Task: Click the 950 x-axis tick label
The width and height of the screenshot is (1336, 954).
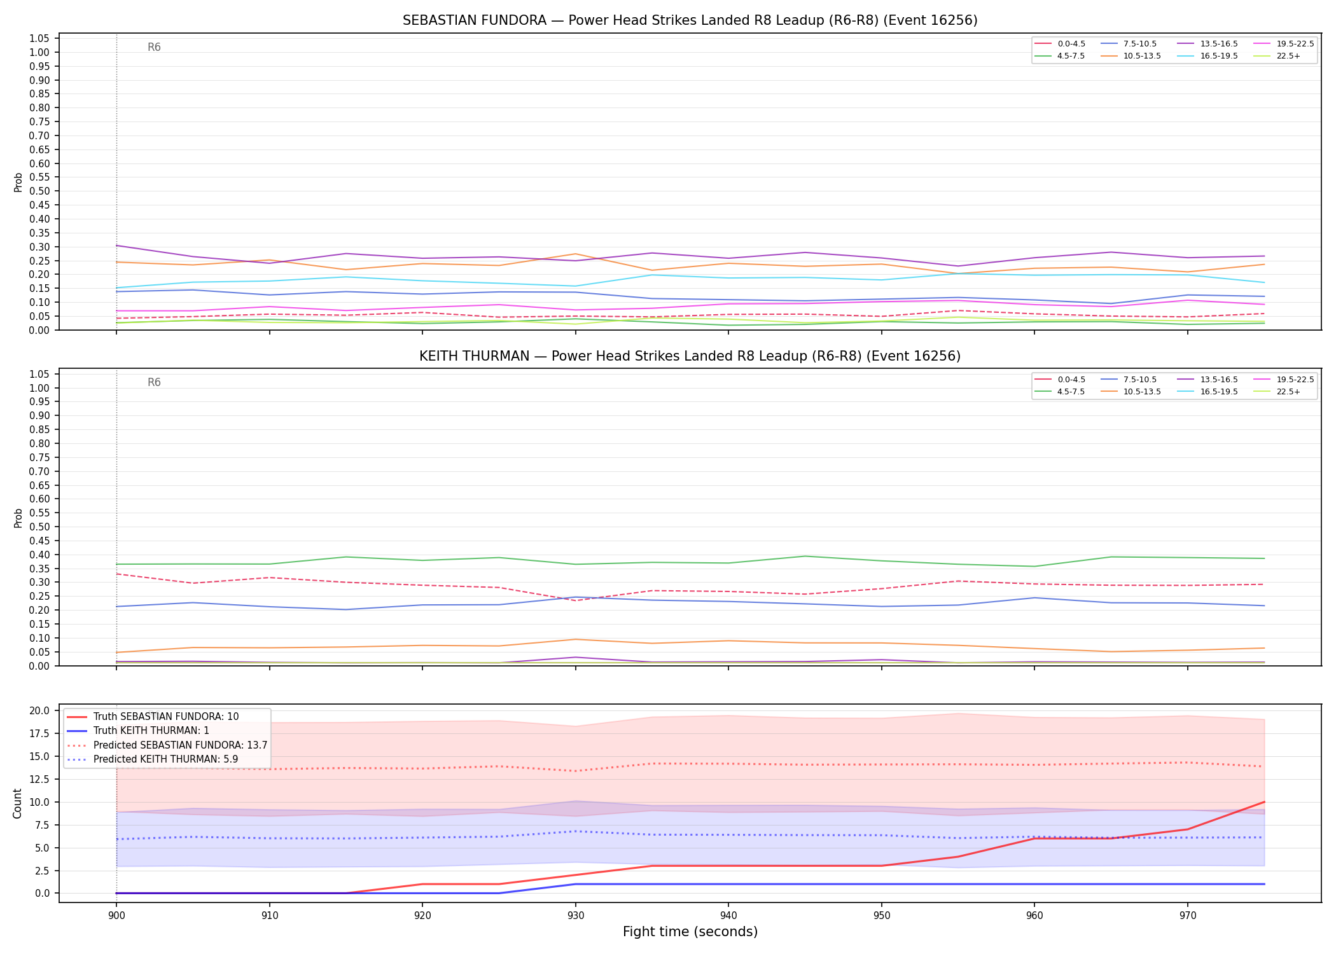Action: pos(881,916)
